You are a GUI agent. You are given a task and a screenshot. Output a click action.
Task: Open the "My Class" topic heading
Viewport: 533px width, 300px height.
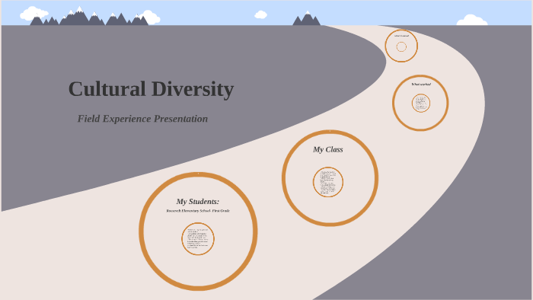[327, 149]
